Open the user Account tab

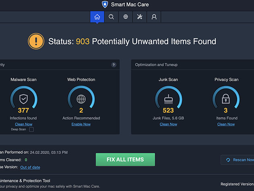tap(154, 17)
